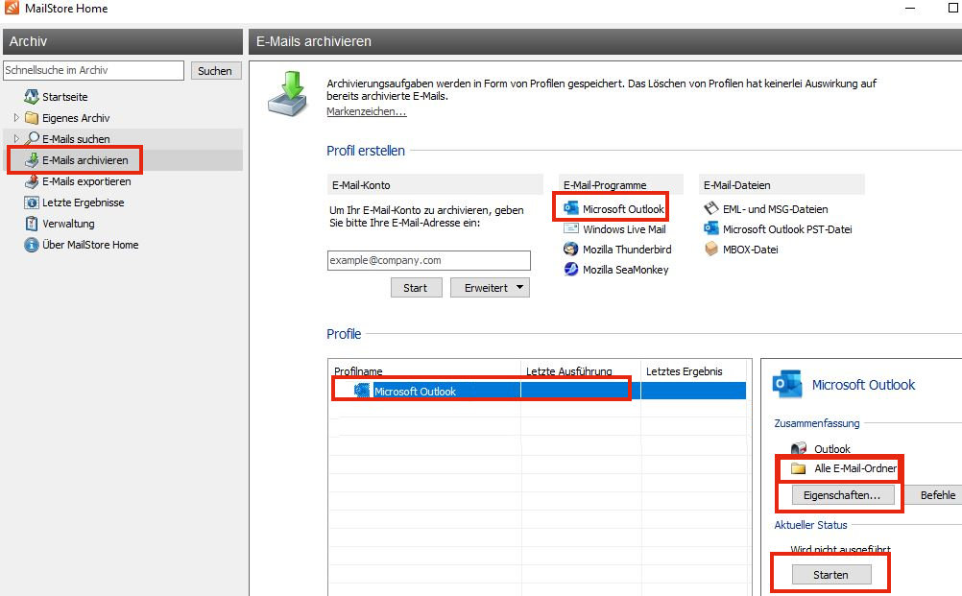Click the Starten button

pos(831,575)
